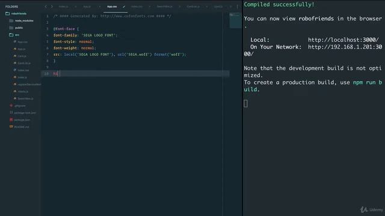Close the App.js tab
This screenshot has width=385, height=216.
coord(99,7)
